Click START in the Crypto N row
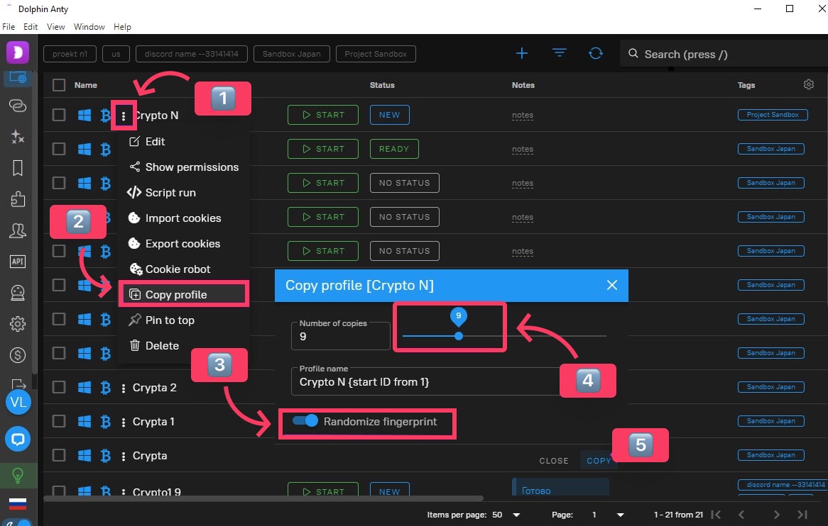Screen dimensions: 828x526 click(323, 115)
